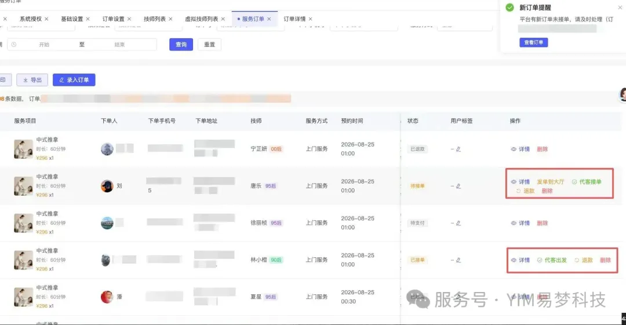Click the 导出 export button
The image size is (626, 325).
point(32,80)
